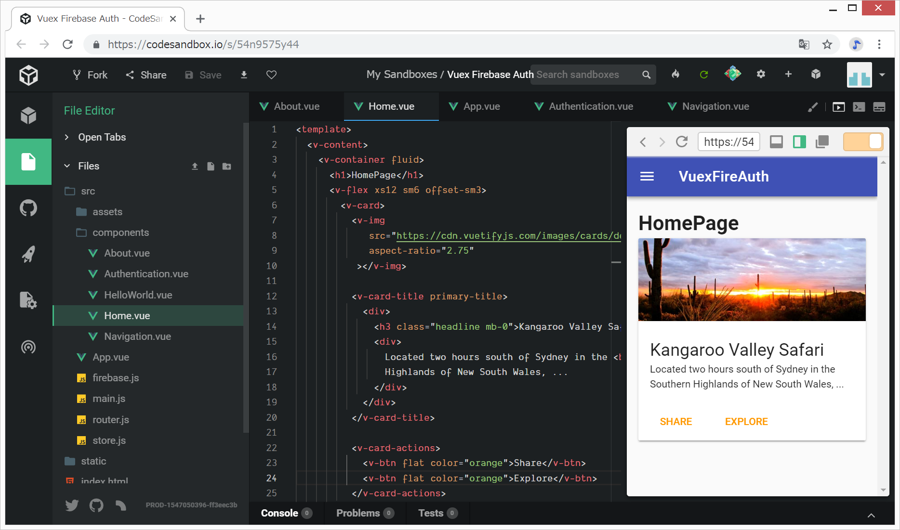The image size is (900, 530).
Task: Switch to preview-only view mode
Action: pyautogui.click(x=776, y=142)
